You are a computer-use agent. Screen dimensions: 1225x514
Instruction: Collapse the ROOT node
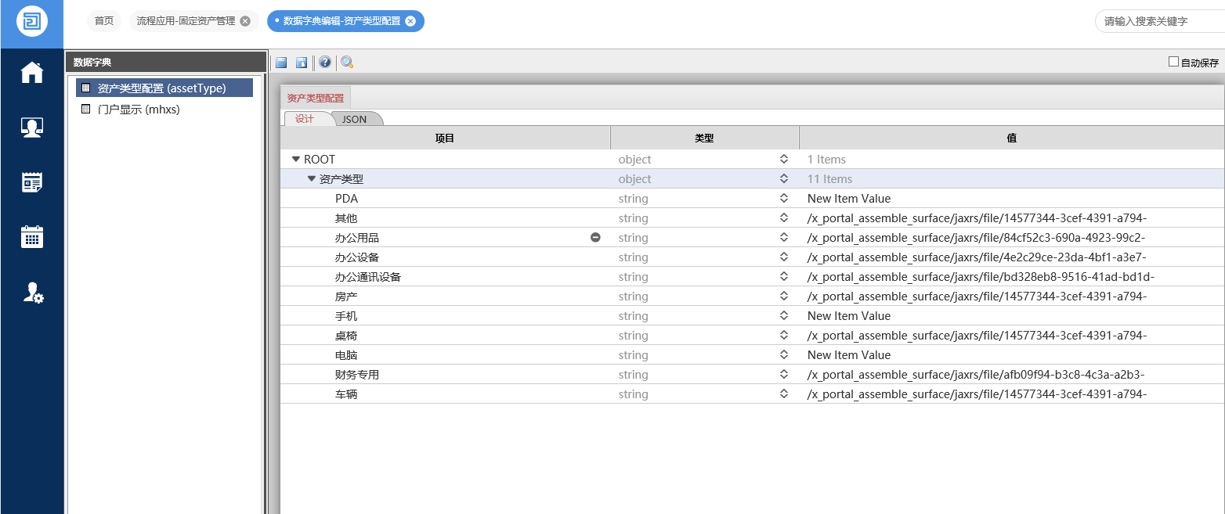pyautogui.click(x=296, y=159)
